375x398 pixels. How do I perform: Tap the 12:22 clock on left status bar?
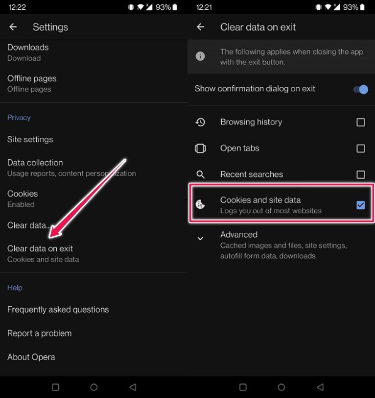pyautogui.click(x=17, y=7)
